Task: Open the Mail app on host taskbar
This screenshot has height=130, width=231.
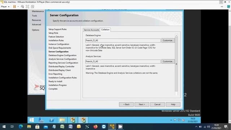Action: [46, 127]
